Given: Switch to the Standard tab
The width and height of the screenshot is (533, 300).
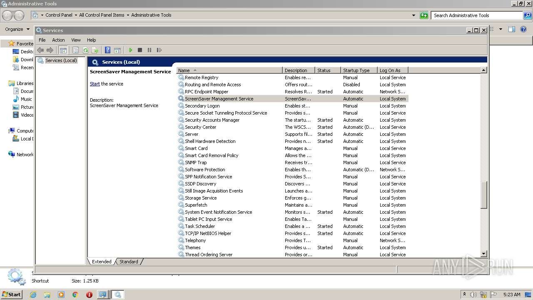Looking at the screenshot, I should 129,262.
